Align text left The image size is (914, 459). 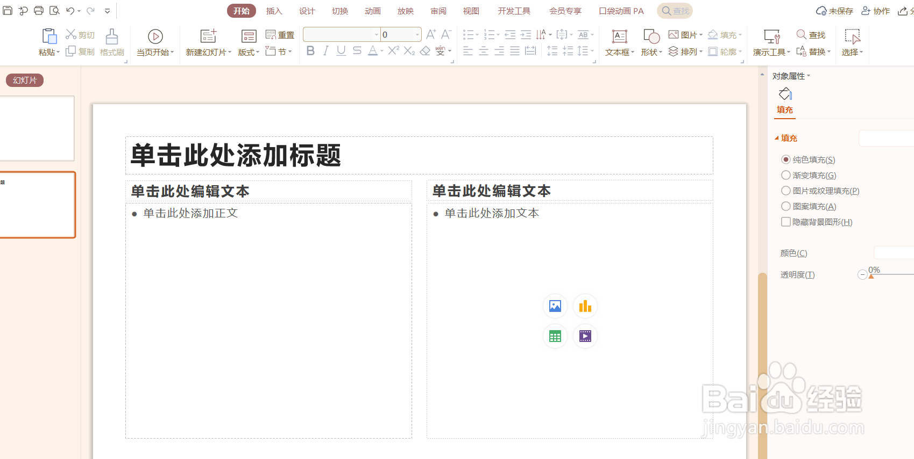click(468, 50)
